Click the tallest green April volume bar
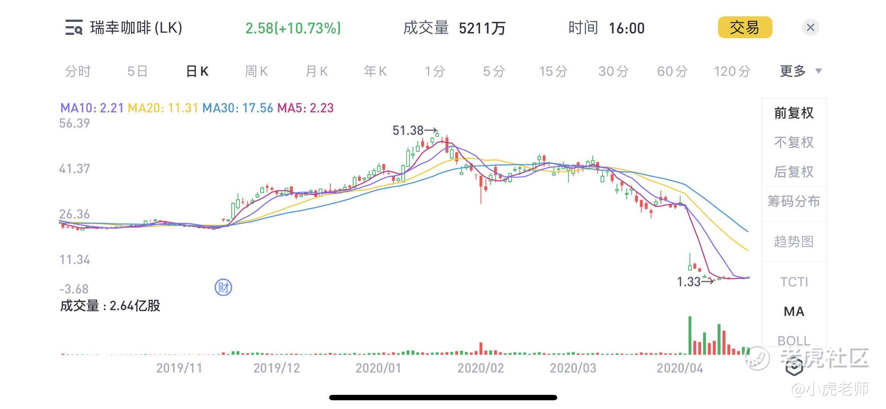The image size is (886, 409). point(690,336)
